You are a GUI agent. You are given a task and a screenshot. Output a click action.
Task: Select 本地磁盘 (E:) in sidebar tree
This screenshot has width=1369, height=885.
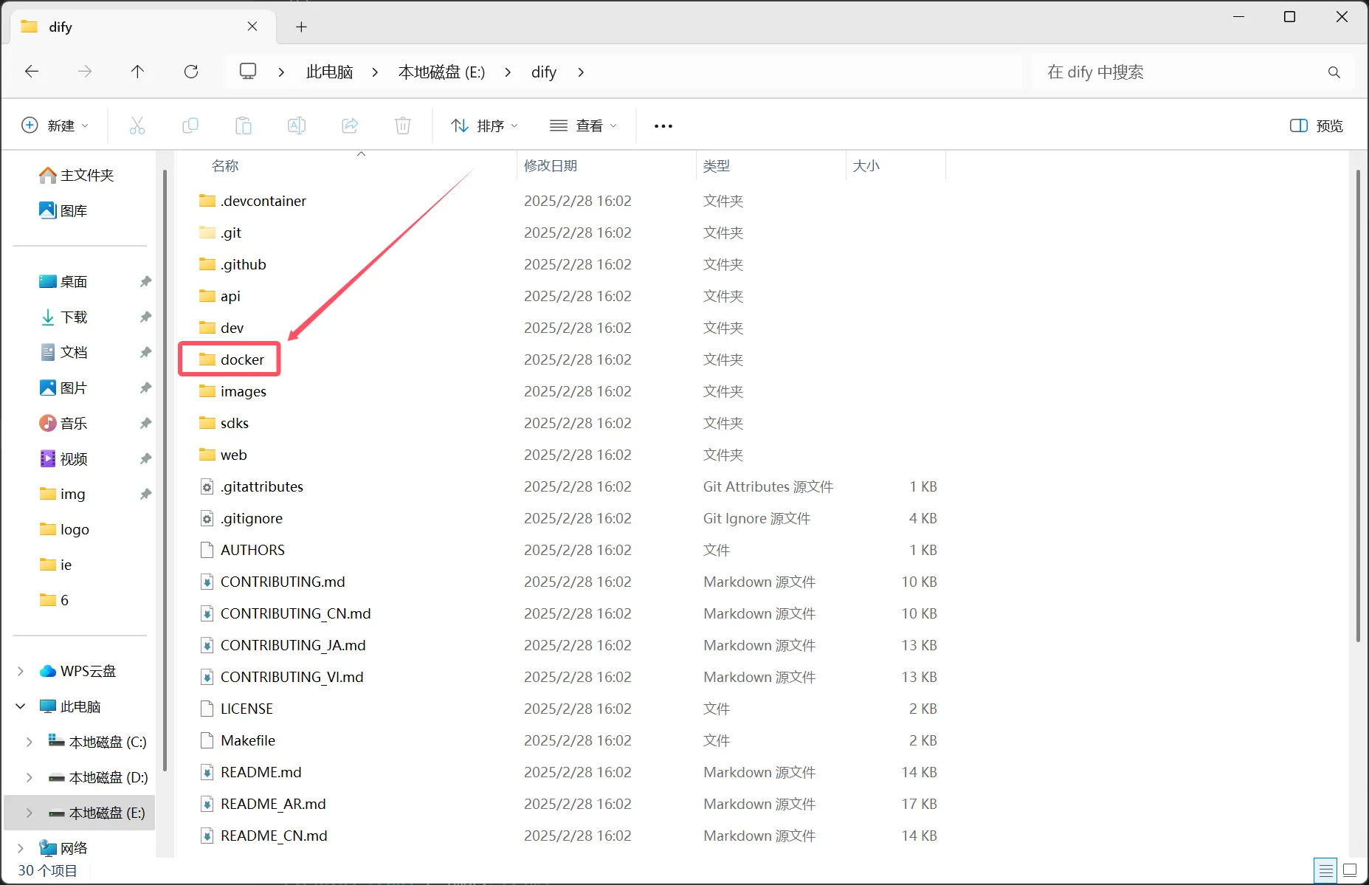click(x=80, y=813)
